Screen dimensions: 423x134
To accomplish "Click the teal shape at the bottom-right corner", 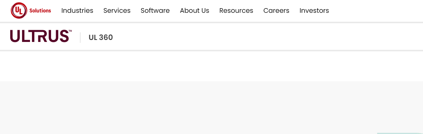I will click(399, 133).
